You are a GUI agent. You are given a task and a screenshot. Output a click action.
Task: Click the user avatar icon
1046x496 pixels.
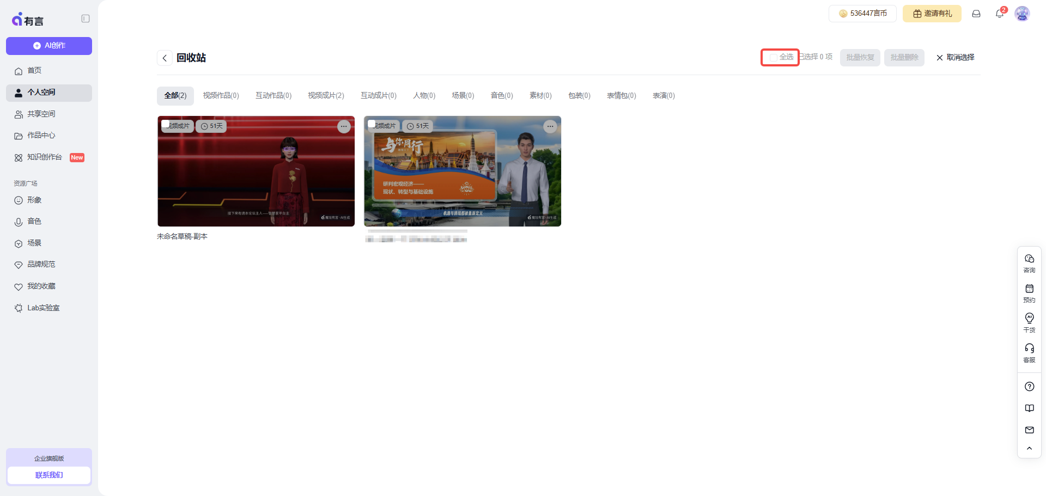tap(1022, 14)
